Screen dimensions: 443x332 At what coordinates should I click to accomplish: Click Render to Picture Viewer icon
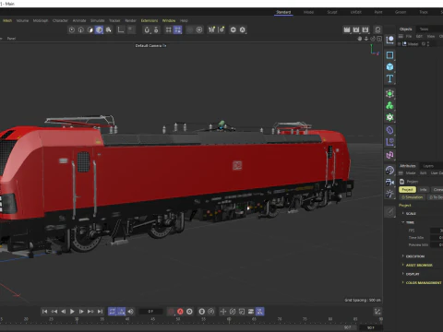(356, 30)
